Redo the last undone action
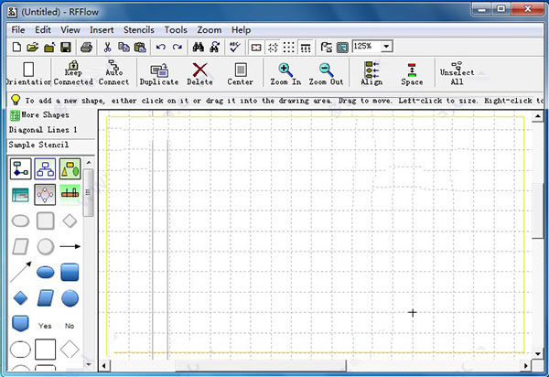 178,47
